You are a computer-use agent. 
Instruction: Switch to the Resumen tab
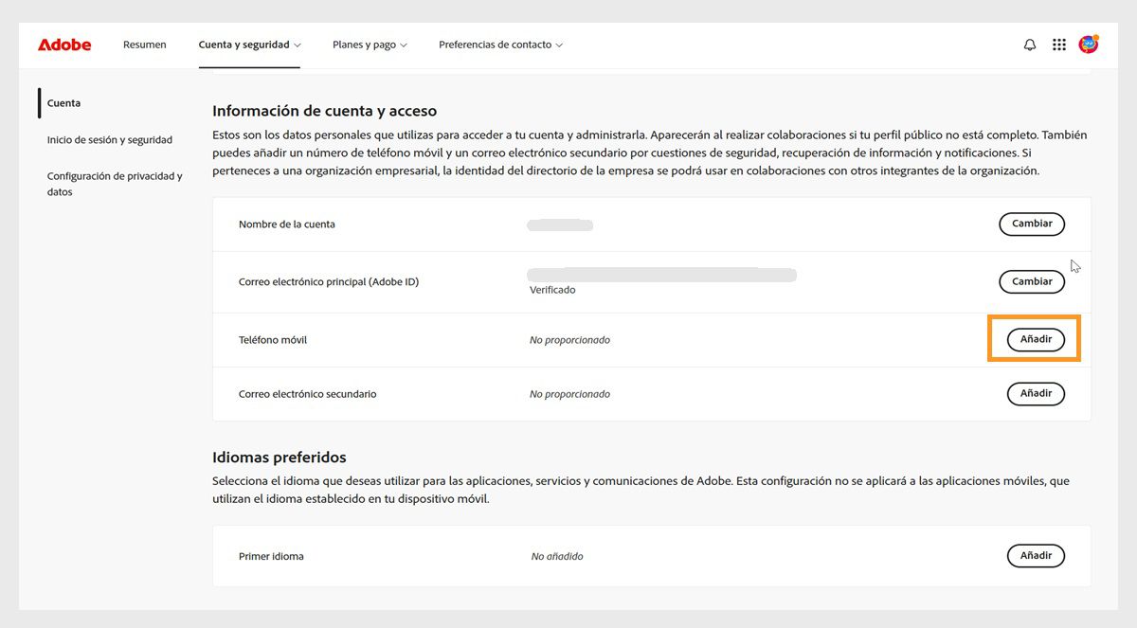[144, 44]
